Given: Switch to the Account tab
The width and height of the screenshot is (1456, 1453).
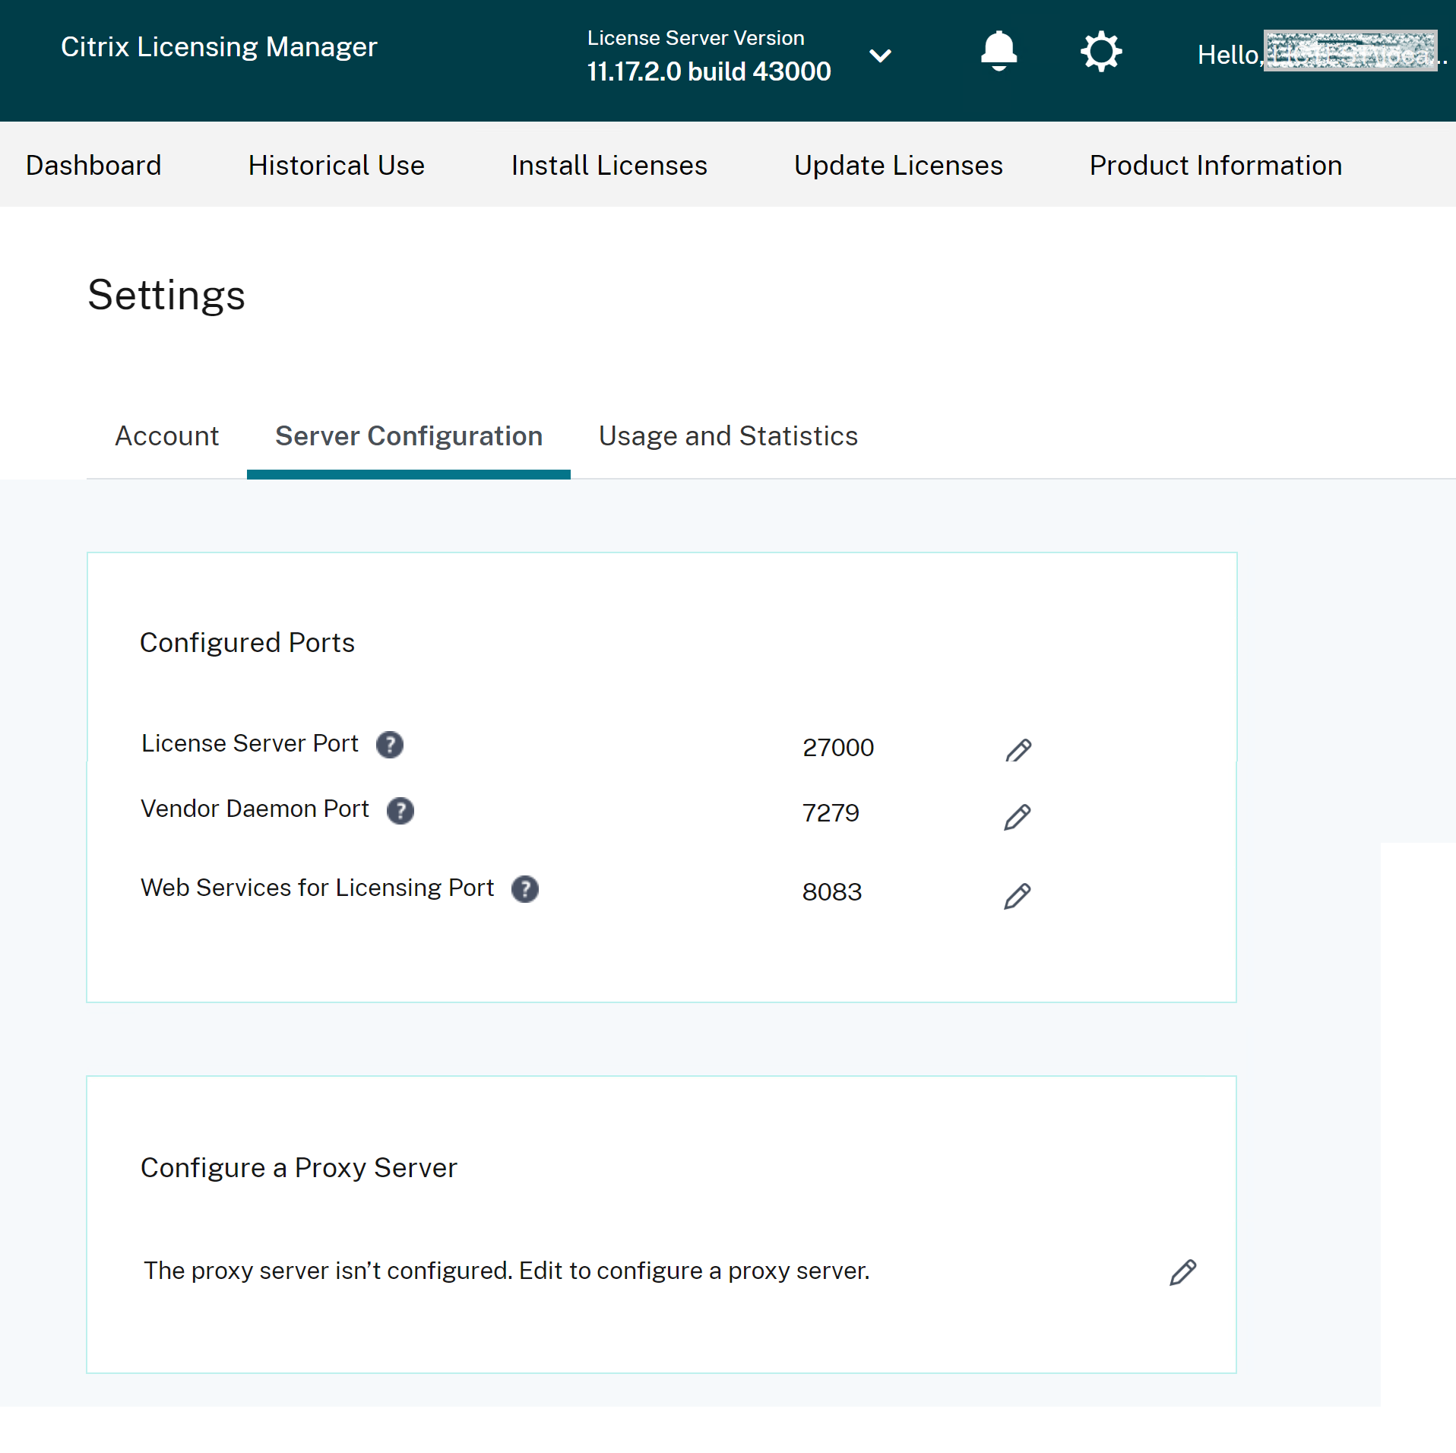Looking at the screenshot, I should pos(166,435).
